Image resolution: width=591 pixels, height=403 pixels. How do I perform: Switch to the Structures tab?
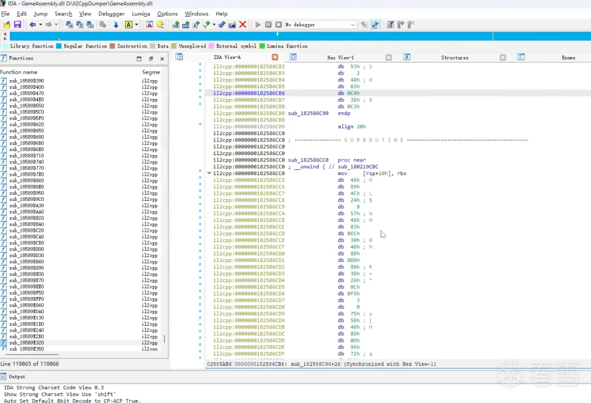(x=454, y=57)
